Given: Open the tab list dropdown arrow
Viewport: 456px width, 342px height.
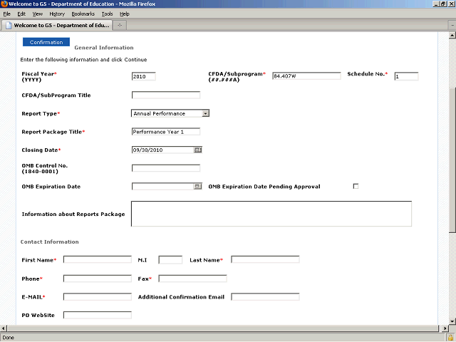Looking at the screenshot, I should (x=452, y=26).
